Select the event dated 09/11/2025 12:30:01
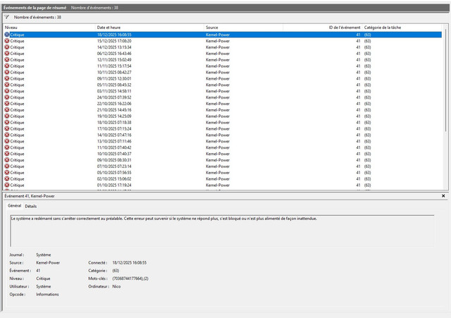 point(223,78)
